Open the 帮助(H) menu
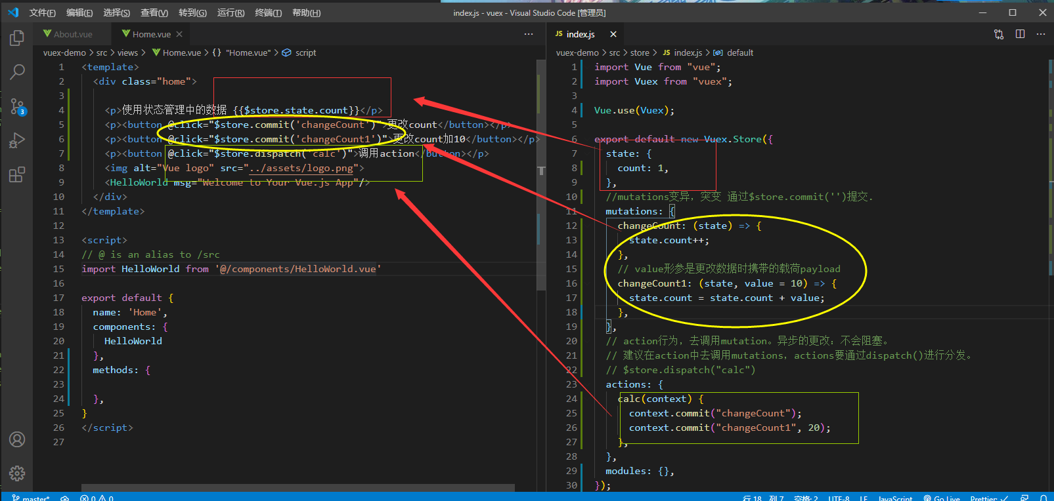Screen dimensions: 1054x501 click(307, 12)
